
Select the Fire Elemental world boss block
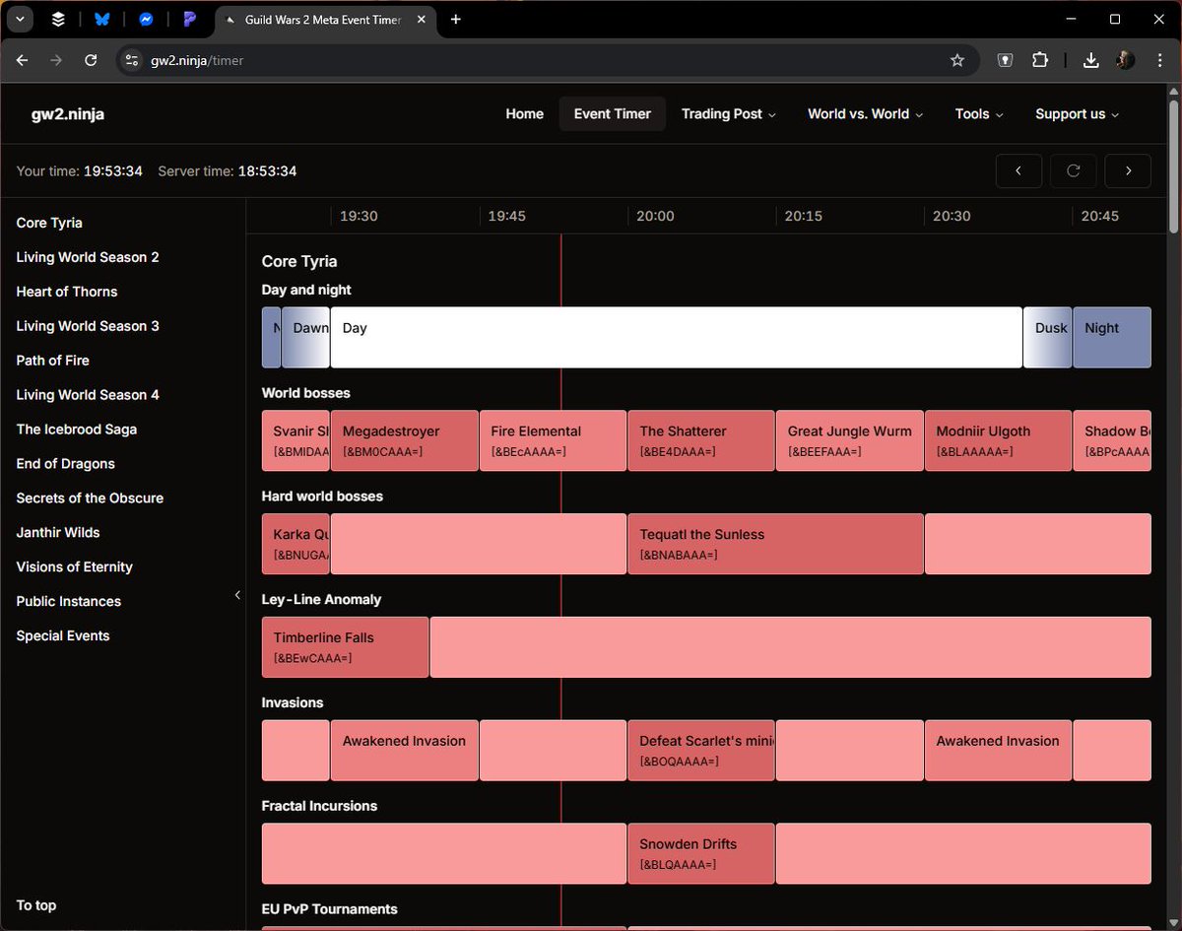click(x=553, y=440)
